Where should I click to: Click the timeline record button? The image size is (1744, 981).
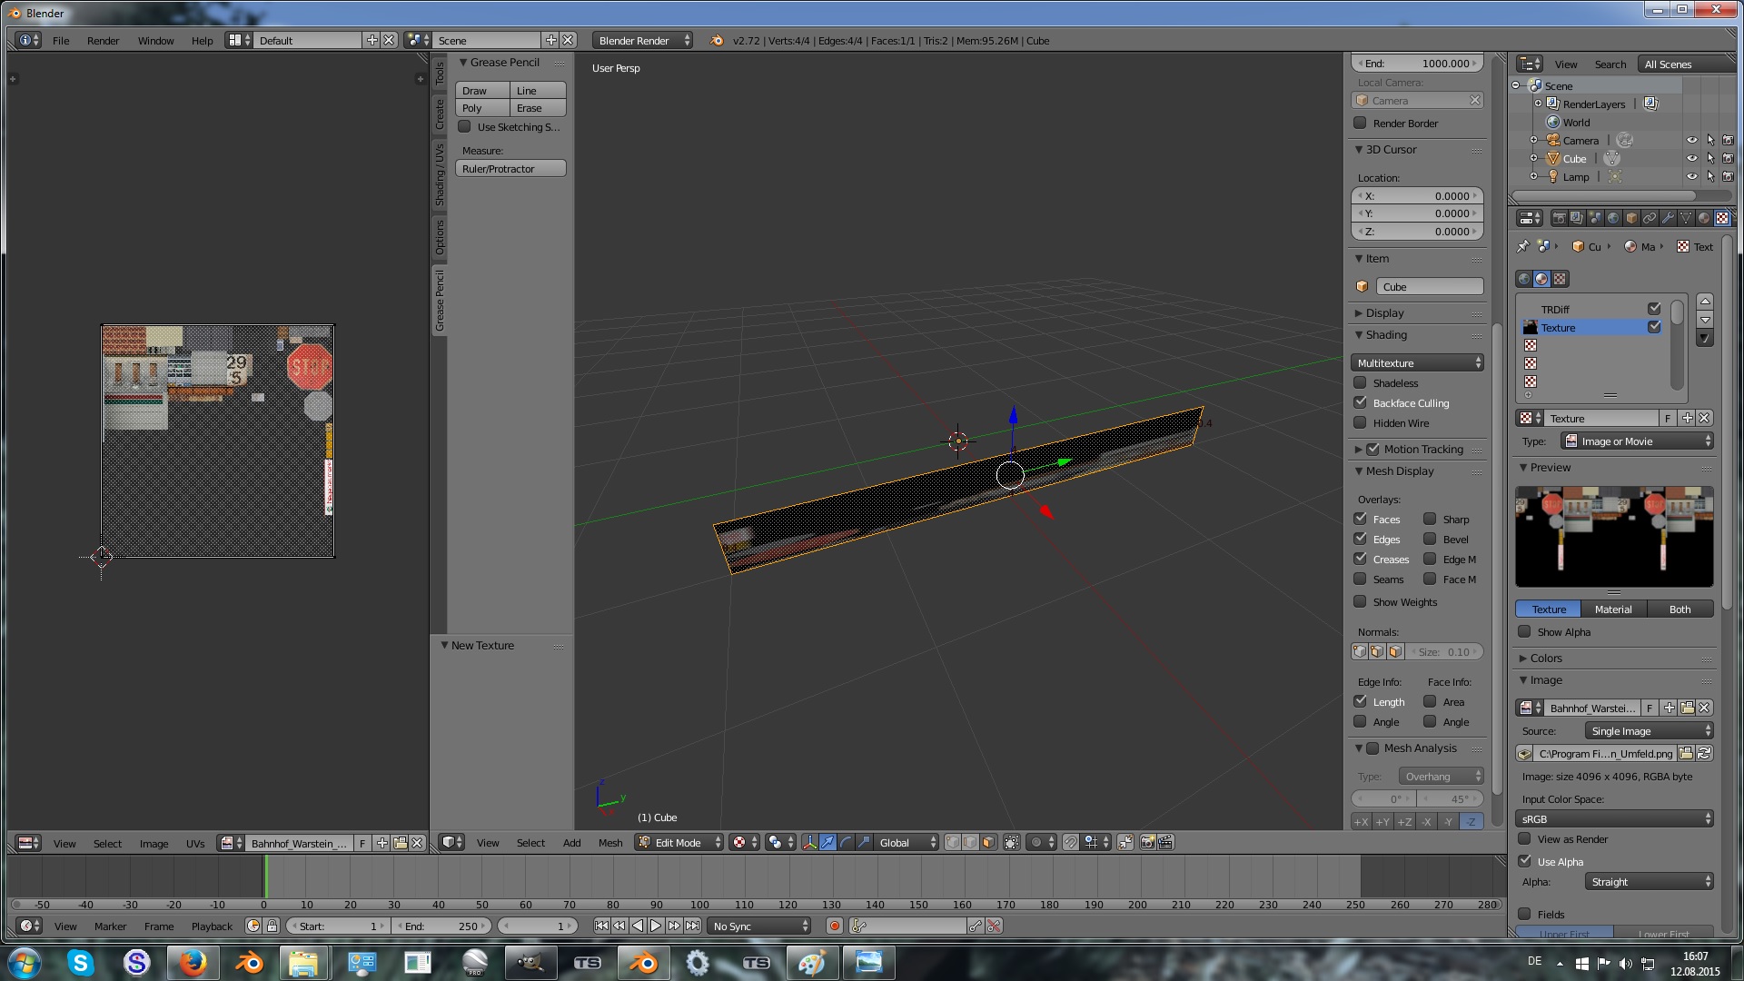coord(834,926)
